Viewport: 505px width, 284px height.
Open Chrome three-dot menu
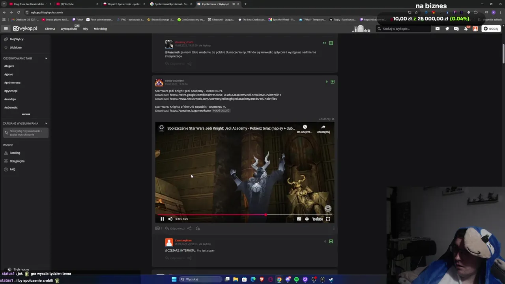(500, 12)
